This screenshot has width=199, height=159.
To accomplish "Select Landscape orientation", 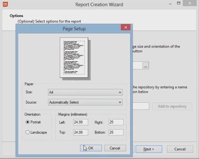I will [27, 133].
